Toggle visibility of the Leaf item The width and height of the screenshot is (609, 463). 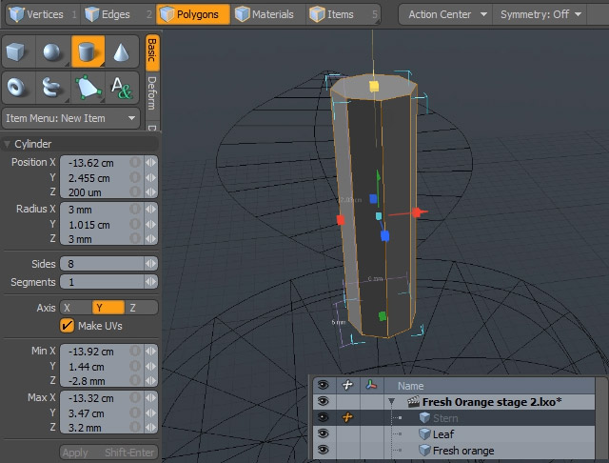324,433
